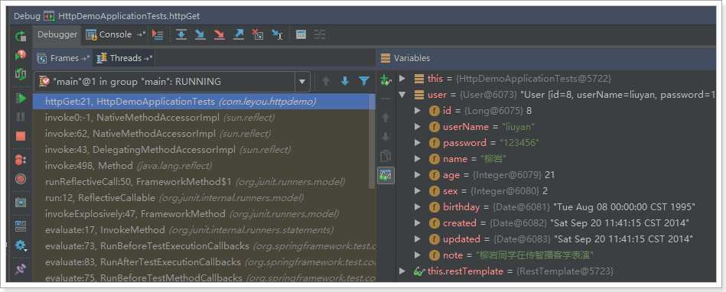Toggle the frames filter funnel icon
The width and height of the screenshot is (726, 292).
(x=364, y=82)
